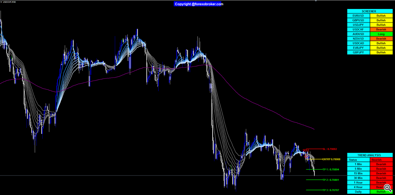This screenshot has width=395, height=195.
Task: Click the Bearish status for USDCHF
Action: [381, 30]
